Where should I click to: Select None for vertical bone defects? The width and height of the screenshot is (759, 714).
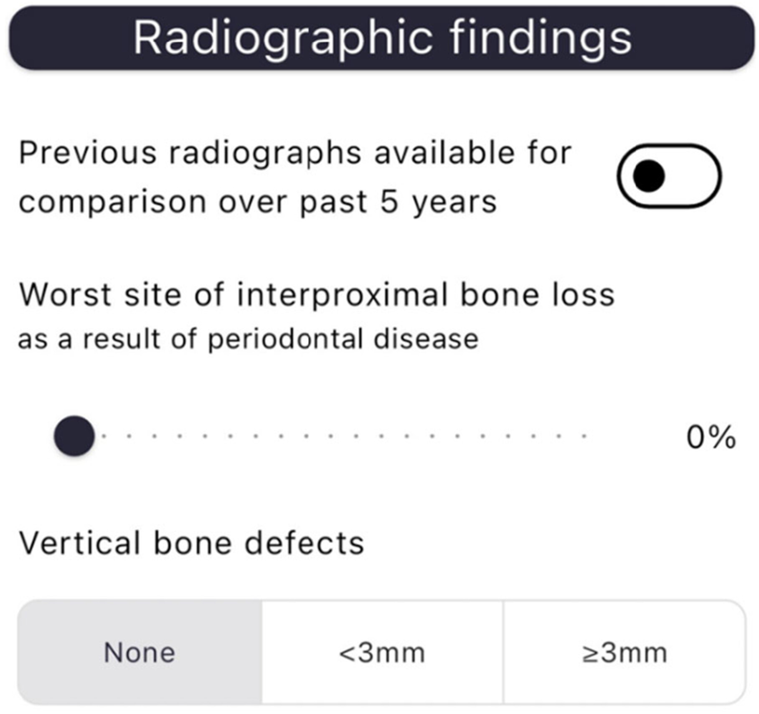[x=140, y=652]
